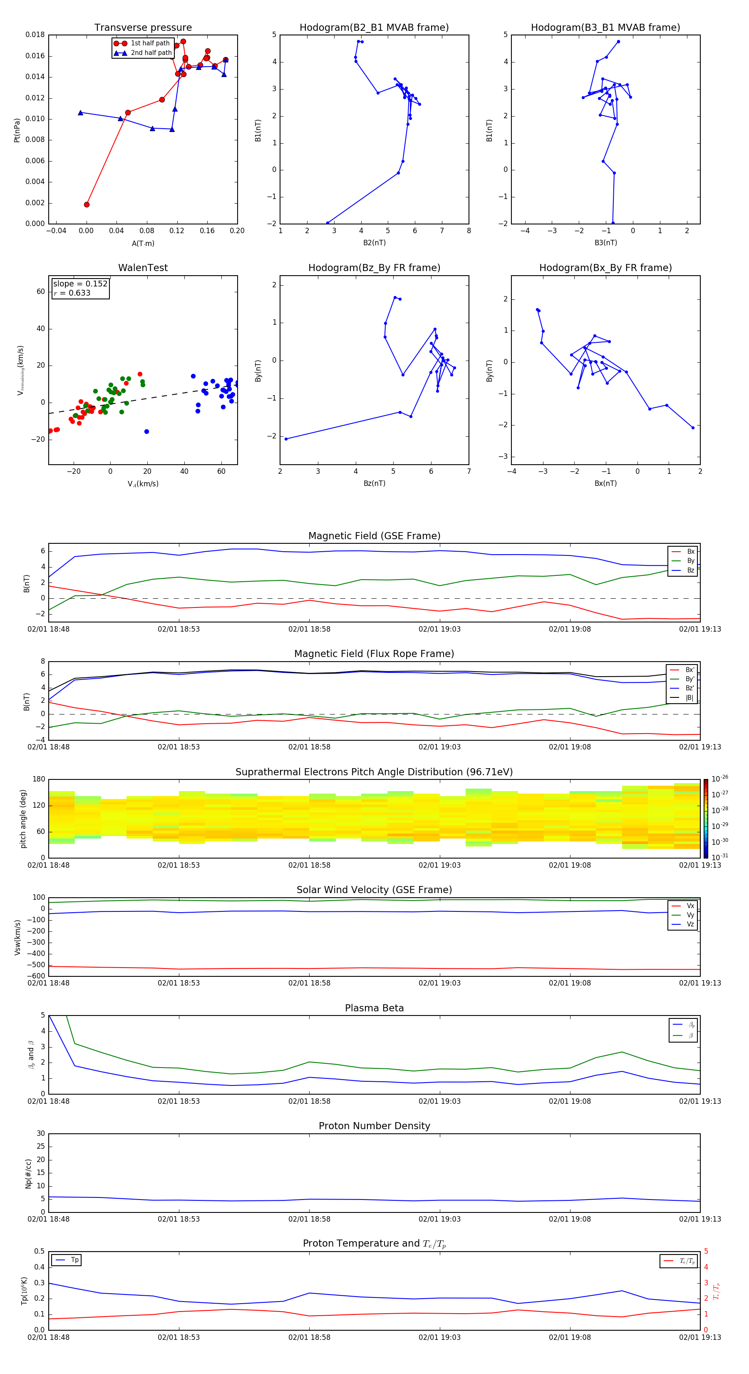Screen dimensions: 749x1374
Task: Select the "slope = 0.152" annotation
Action: point(80,284)
